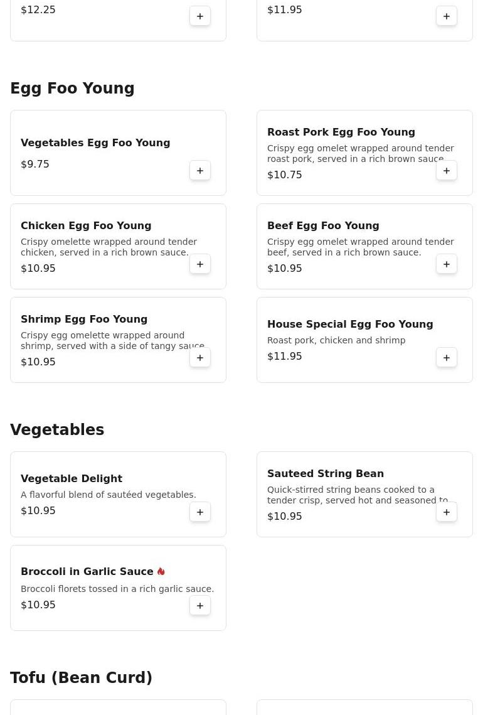Click plus button for Beef Egg Foo Young
The height and width of the screenshot is (715, 483).
click(x=447, y=264)
